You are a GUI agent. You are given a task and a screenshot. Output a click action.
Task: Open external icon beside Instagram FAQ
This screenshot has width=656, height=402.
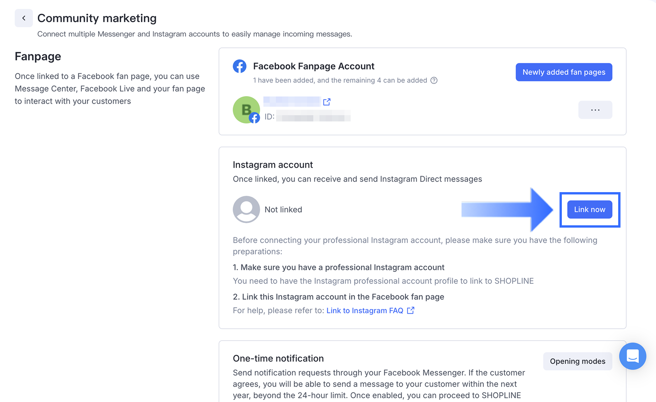411,311
